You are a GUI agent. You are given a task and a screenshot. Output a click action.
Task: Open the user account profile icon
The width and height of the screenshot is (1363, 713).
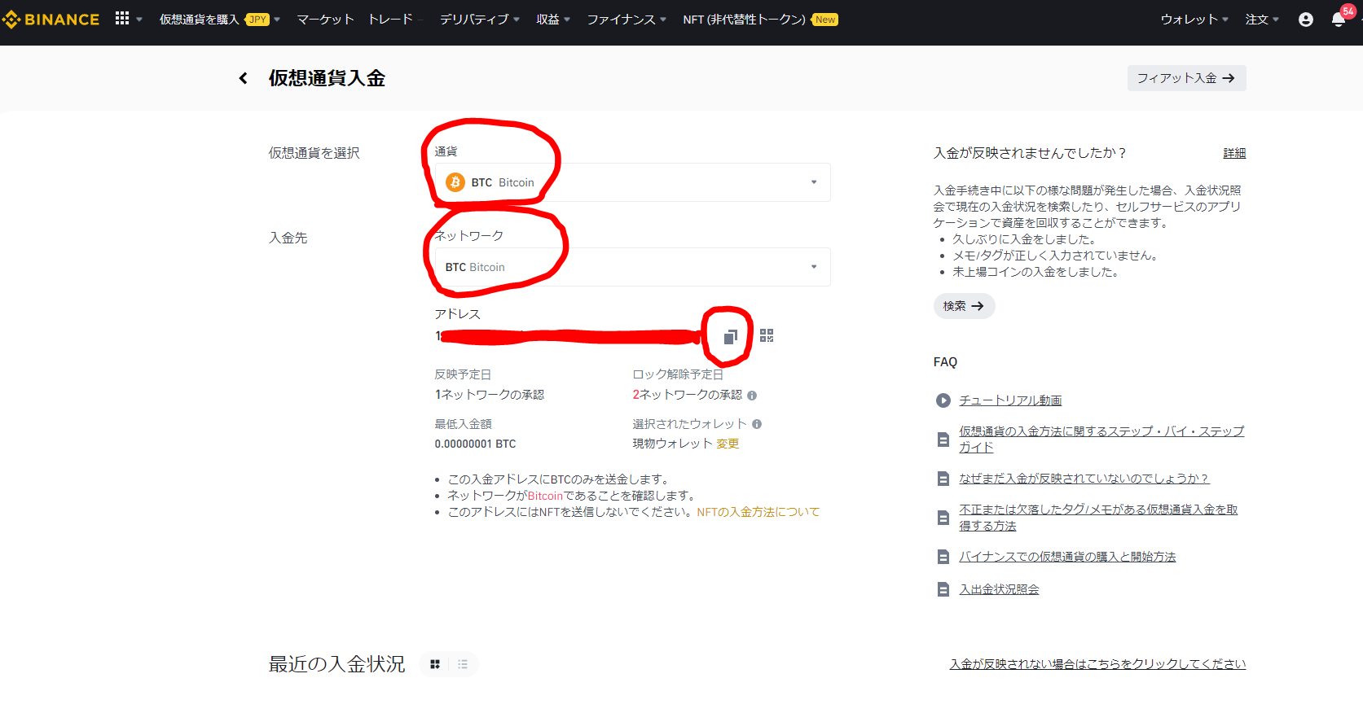pyautogui.click(x=1306, y=20)
